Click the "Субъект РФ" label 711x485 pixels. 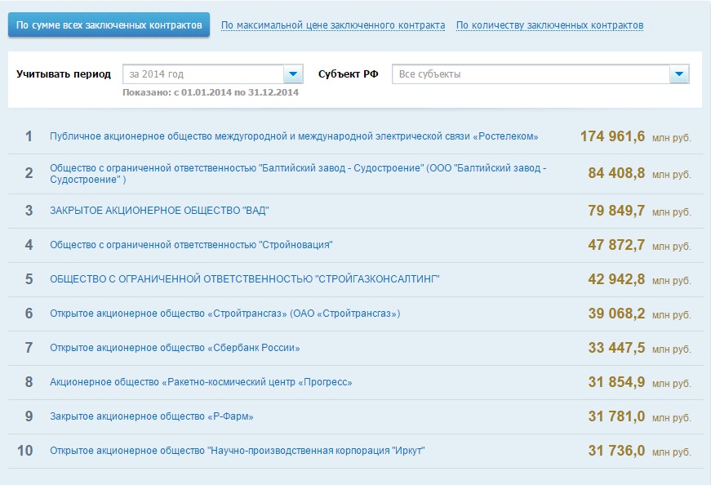tap(349, 74)
